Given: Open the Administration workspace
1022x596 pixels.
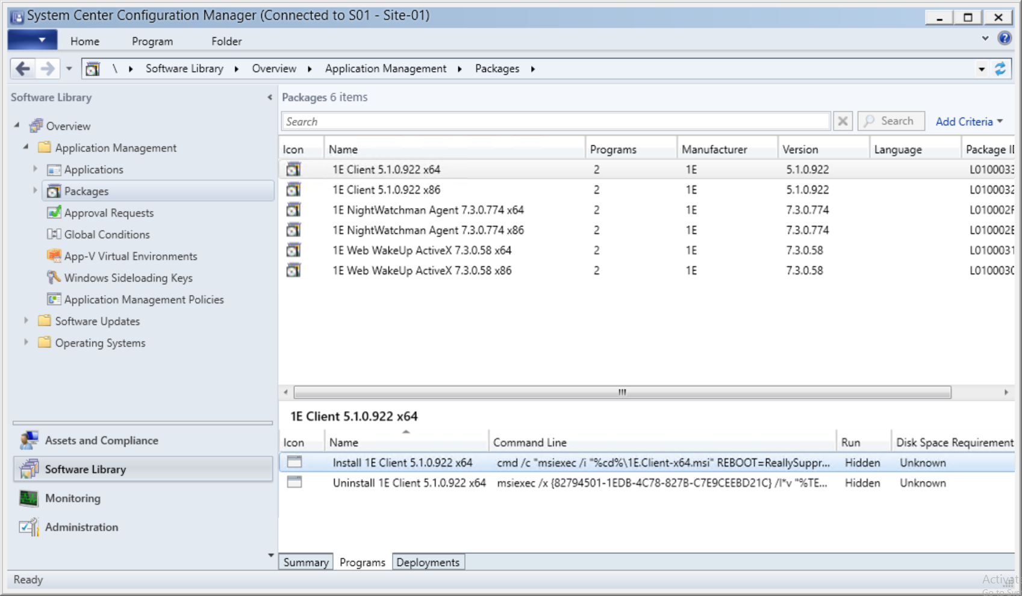Looking at the screenshot, I should [81, 527].
